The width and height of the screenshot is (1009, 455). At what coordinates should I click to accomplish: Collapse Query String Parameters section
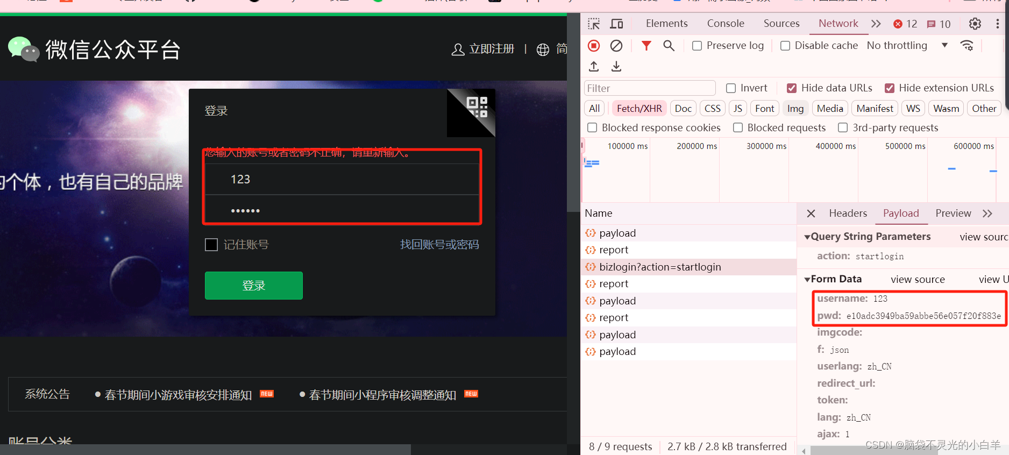tap(807, 237)
